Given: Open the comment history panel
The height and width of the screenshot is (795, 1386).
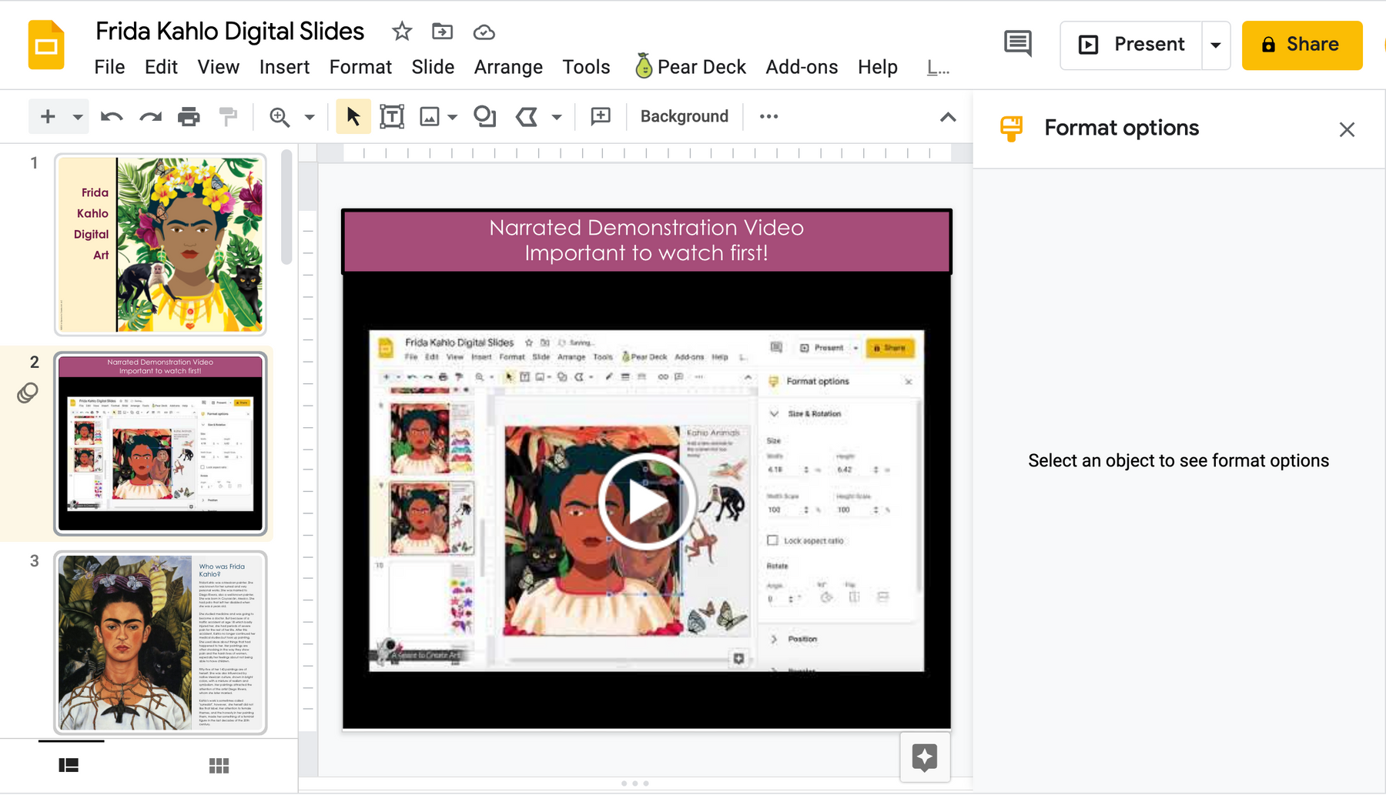Looking at the screenshot, I should [x=1017, y=44].
